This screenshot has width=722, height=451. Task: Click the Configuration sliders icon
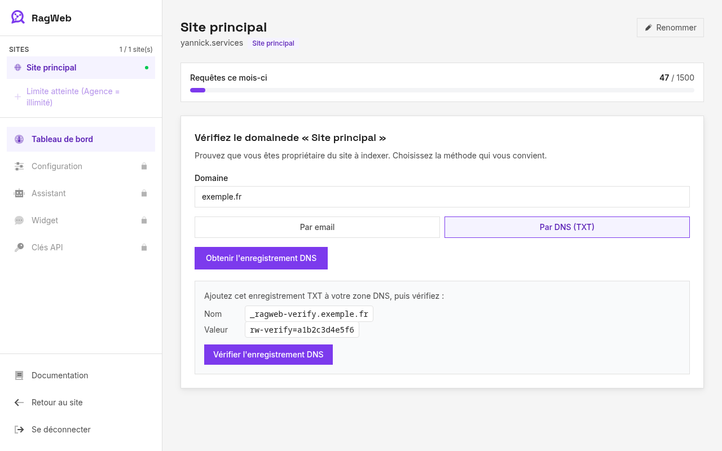[19, 166]
